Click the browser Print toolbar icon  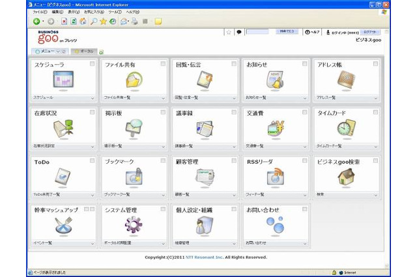(x=135, y=21)
